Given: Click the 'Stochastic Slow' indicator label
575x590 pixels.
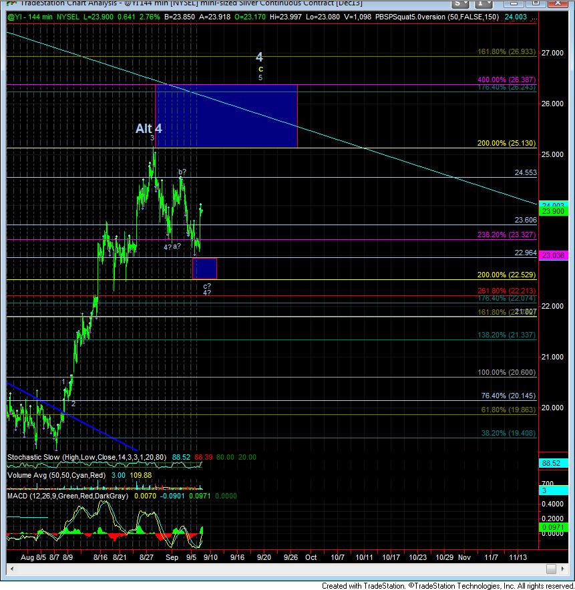Looking at the screenshot, I should [87, 457].
